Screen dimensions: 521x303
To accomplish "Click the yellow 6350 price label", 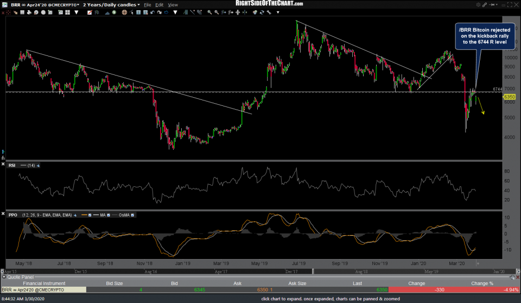I will pos(509,97).
